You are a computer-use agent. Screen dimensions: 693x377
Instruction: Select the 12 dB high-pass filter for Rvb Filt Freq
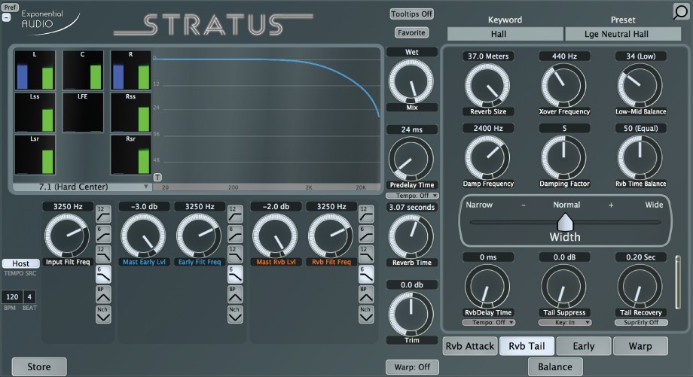(x=366, y=214)
